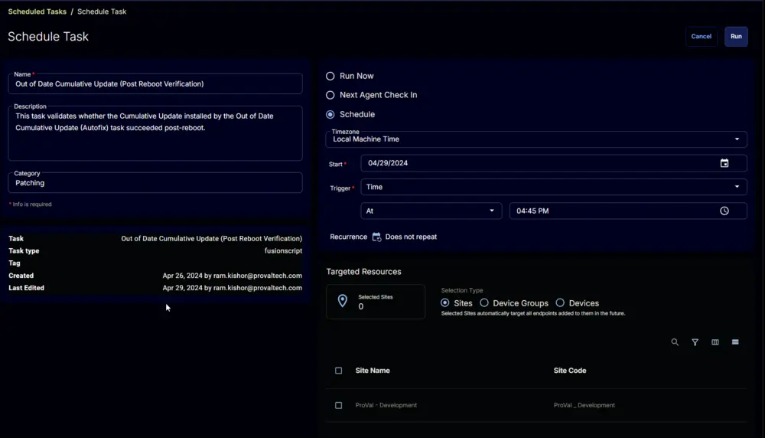Open the clock time picker icon
Image resolution: width=765 pixels, height=438 pixels.
coord(724,211)
